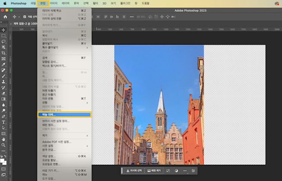The image size is (282, 181).
Task: Toggle Quick Mask mode icon
Action: (x=4, y=169)
